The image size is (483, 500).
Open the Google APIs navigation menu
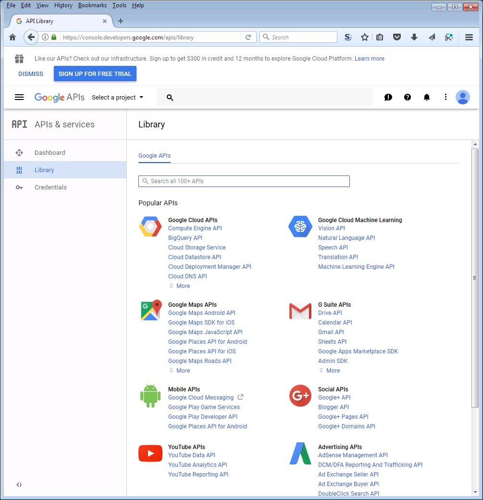point(19,97)
